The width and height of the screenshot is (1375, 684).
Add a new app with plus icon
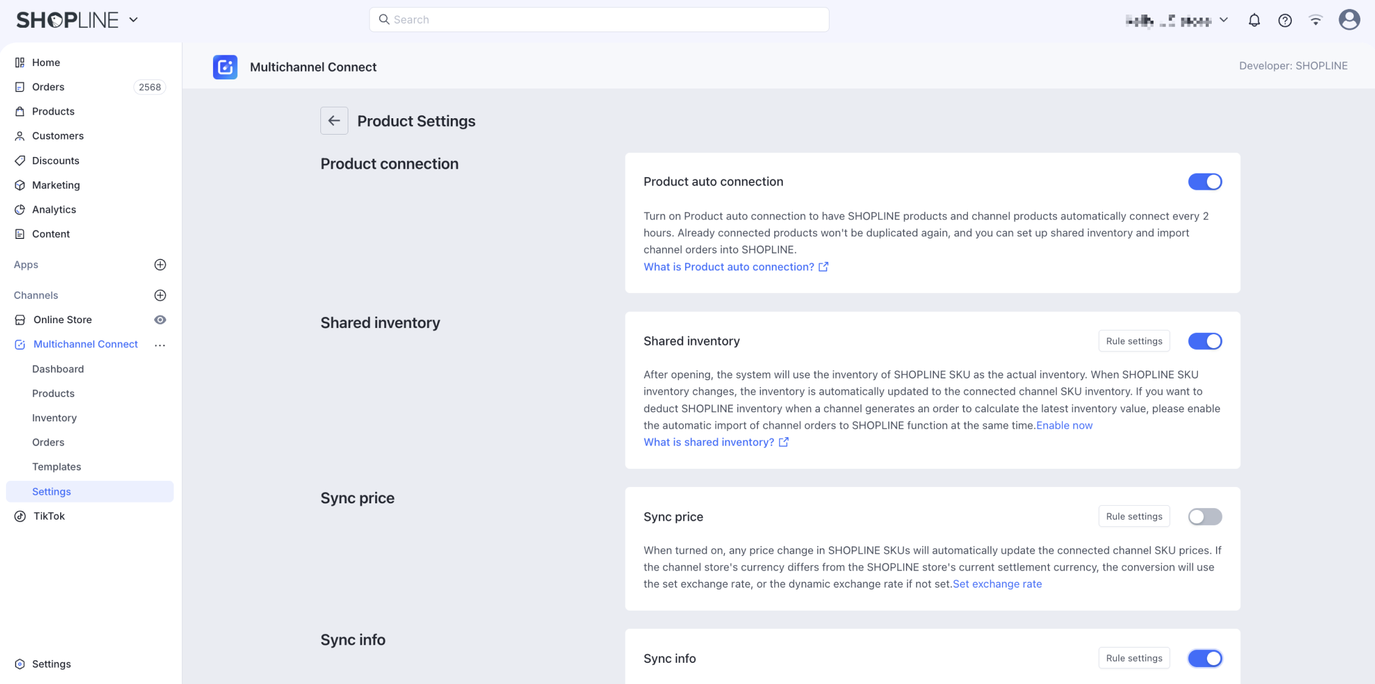pos(160,265)
